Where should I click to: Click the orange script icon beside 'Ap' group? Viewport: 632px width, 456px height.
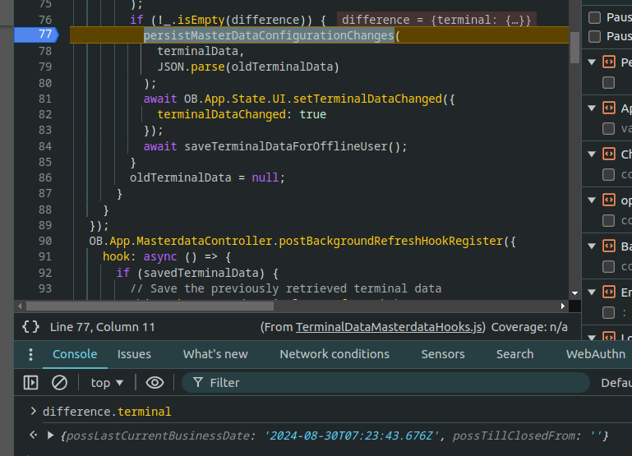pyautogui.click(x=609, y=108)
